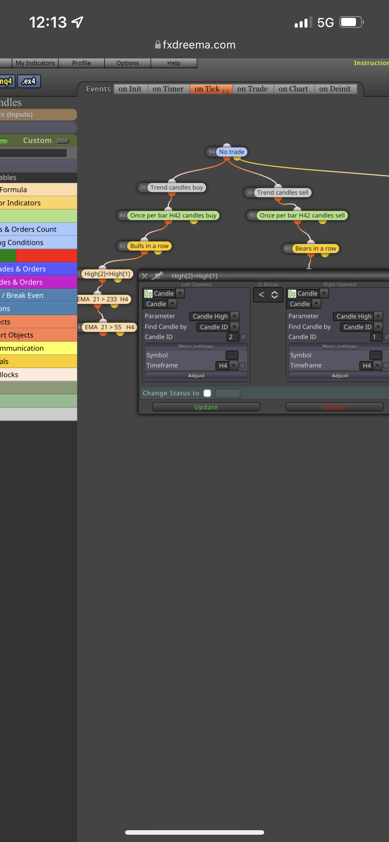The image size is (389, 842).
Task: Open the Instructions link
Action: pos(371,63)
